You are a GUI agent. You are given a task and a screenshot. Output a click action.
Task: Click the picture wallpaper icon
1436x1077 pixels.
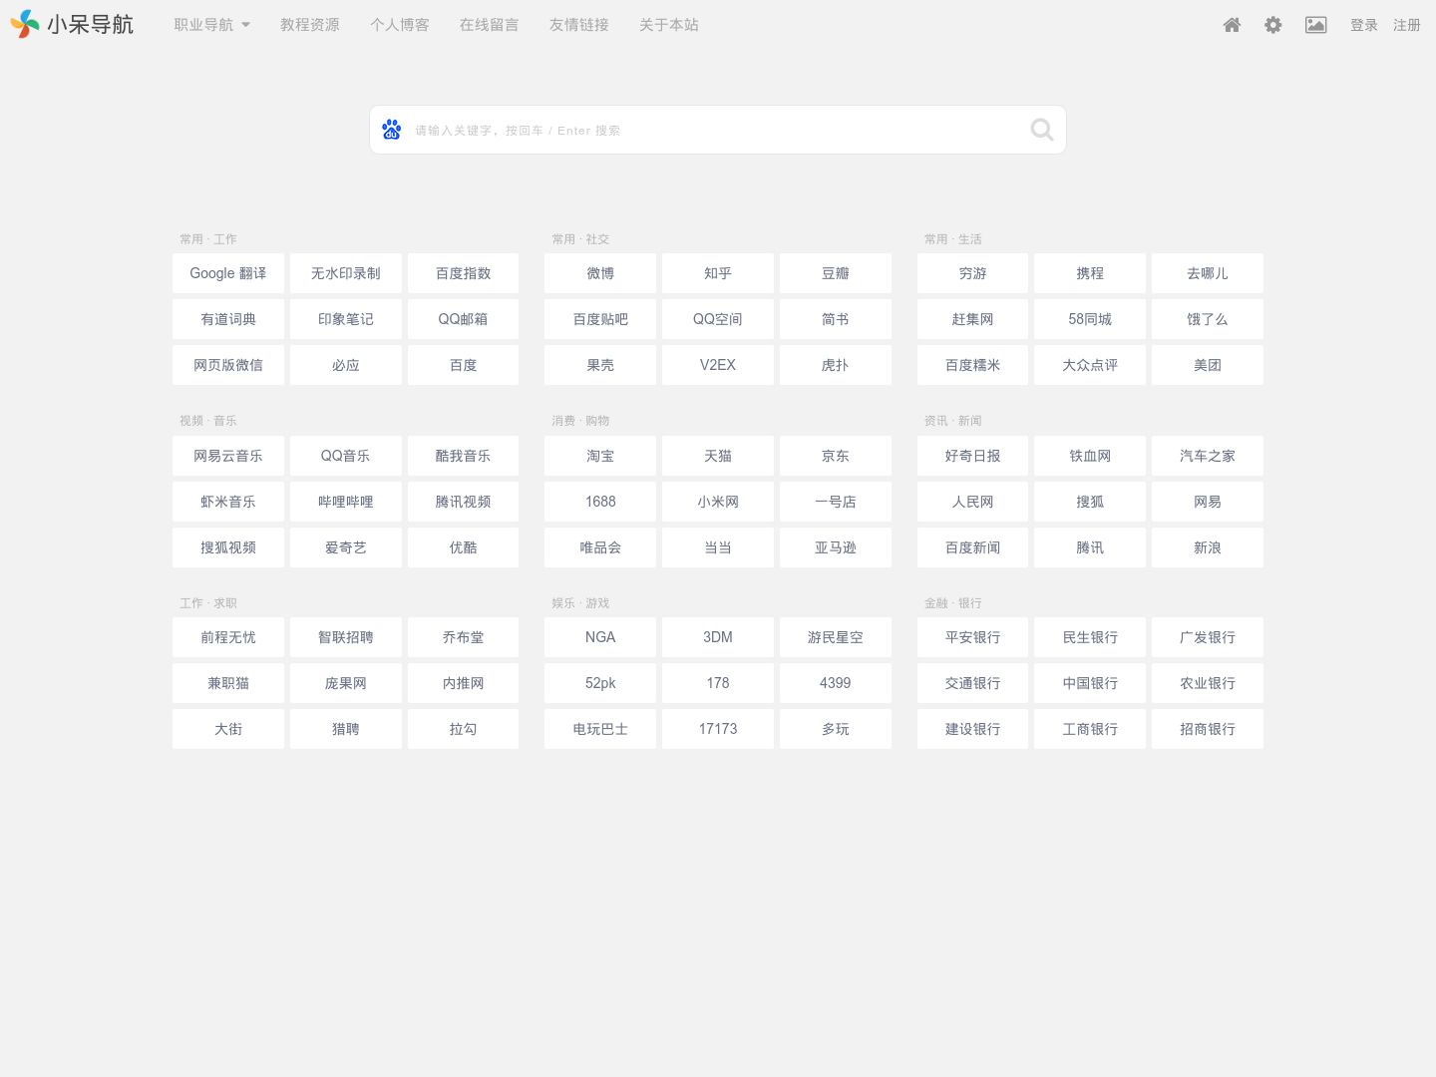point(1316,25)
